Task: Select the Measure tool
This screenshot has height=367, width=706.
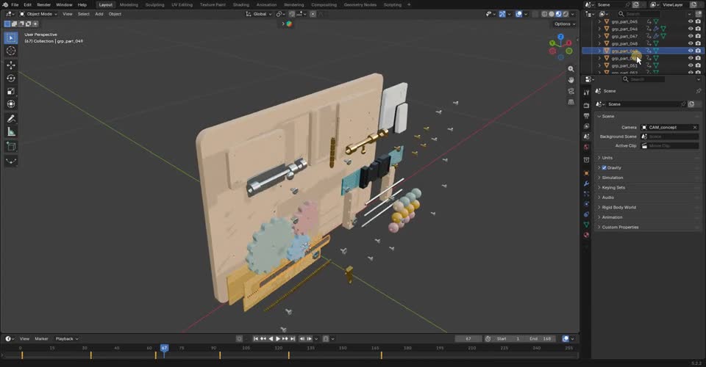Action: coord(11,131)
